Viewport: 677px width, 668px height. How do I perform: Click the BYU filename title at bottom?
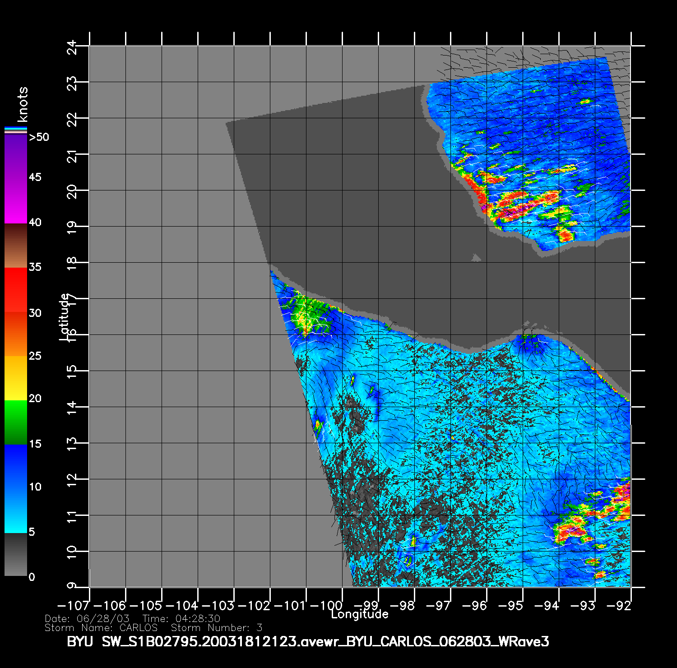[308, 642]
